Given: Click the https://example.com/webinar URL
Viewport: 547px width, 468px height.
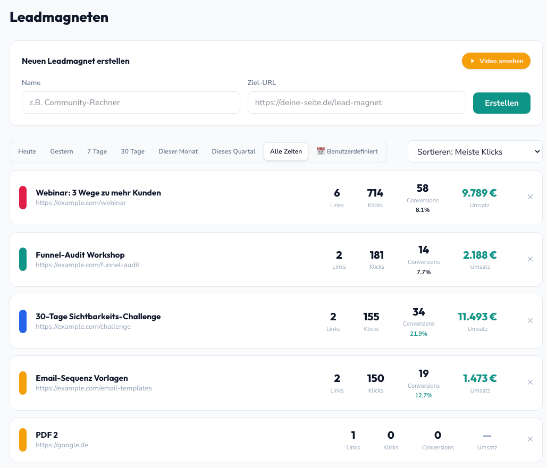Looking at the screenshot, I should pyautogui.click(x=81, y=203).
